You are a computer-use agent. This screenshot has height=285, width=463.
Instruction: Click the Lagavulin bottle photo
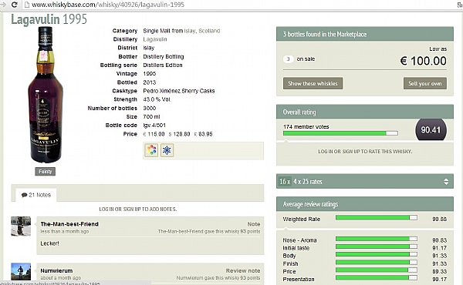point(46,95)
